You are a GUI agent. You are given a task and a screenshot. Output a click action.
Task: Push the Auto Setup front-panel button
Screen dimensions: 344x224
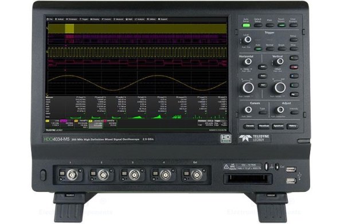click(x=246, y=25)
